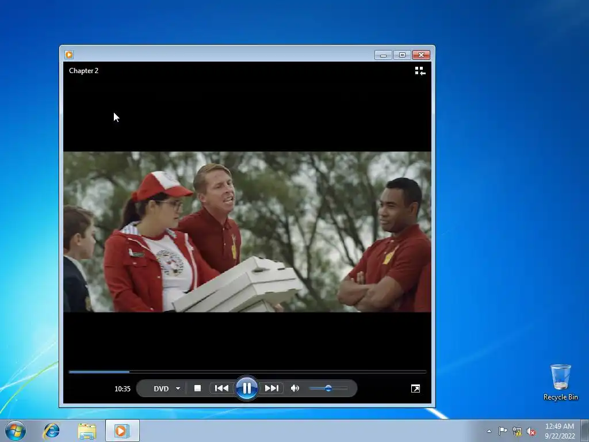Open the DVD menu dropdown arrow
The width and height of the screenshot is (589, 442).
178,388
